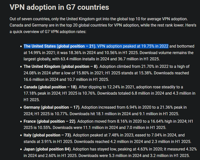The width and height of the screenshot is (200, 160).
Task: Click "24.08% in 2024" in the UK entry
Action: point(37,73)
